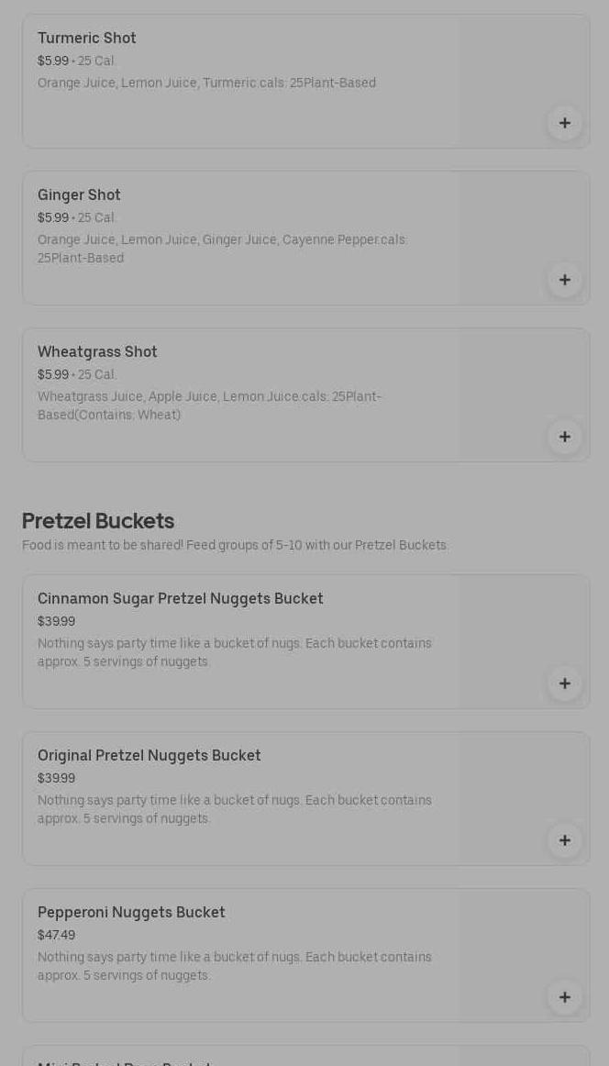Click Turmeric Shot ingredients description
609x1066 pixels.
tap(206, 83)
